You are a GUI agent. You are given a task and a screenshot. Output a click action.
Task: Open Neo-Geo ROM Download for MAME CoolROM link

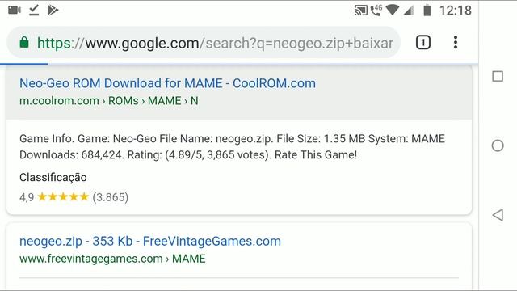tap(167, 83)
